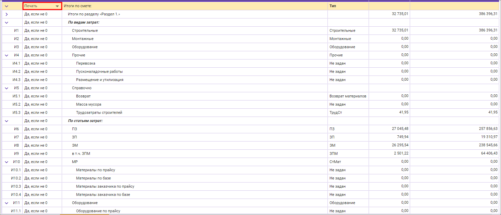The image size is (501, 215).
Task: Click the ТрудСт type cell
Action: [335, 113]
